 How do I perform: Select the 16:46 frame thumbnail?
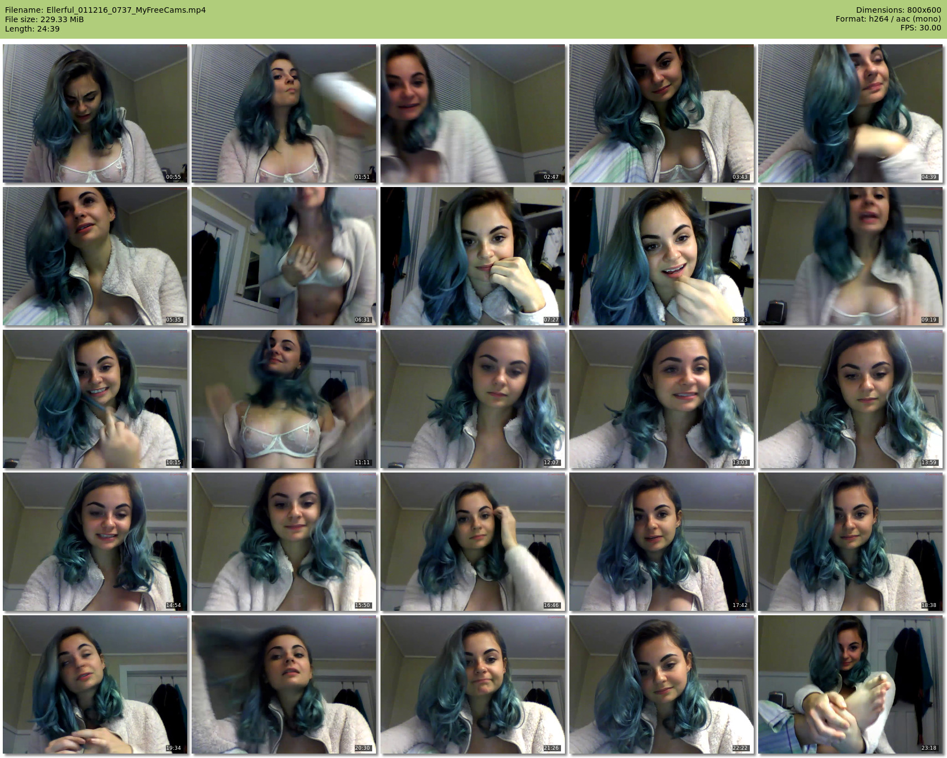473,542
